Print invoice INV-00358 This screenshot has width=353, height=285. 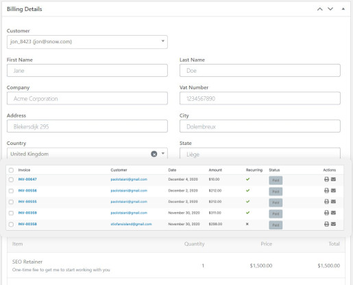click(326, 224)
